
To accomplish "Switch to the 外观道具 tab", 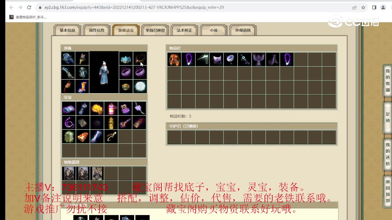I will click(x=243, y=30).
